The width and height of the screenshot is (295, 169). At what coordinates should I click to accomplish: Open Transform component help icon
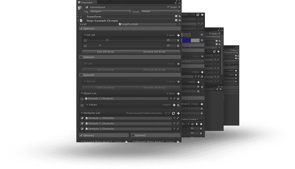[x=176, y=16]
